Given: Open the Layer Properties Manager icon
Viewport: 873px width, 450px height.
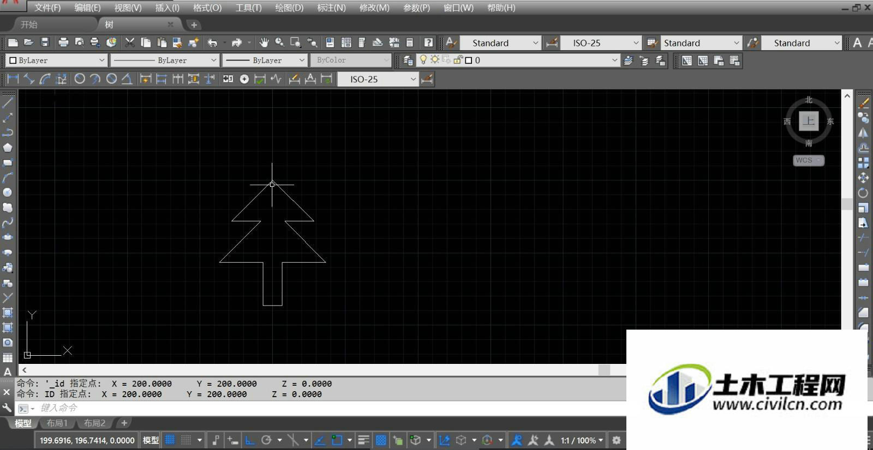Looking at the screenshot, I should click(x=408, y=60).
